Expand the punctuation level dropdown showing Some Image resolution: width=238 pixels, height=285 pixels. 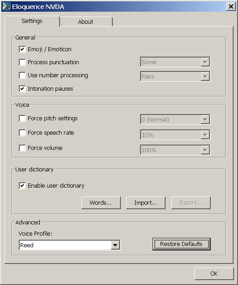(x=175, y=62)
